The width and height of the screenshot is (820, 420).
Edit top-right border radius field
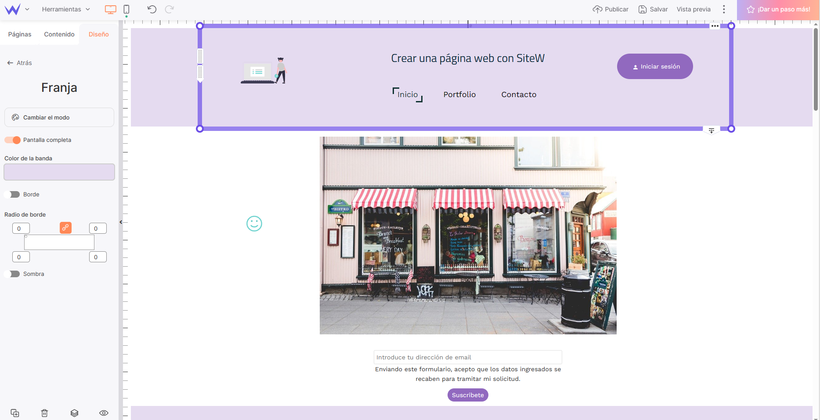click(x=98, y=228)
